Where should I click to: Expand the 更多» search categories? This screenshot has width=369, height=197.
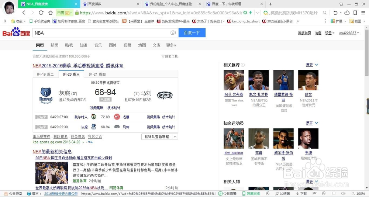pos(171,45)
